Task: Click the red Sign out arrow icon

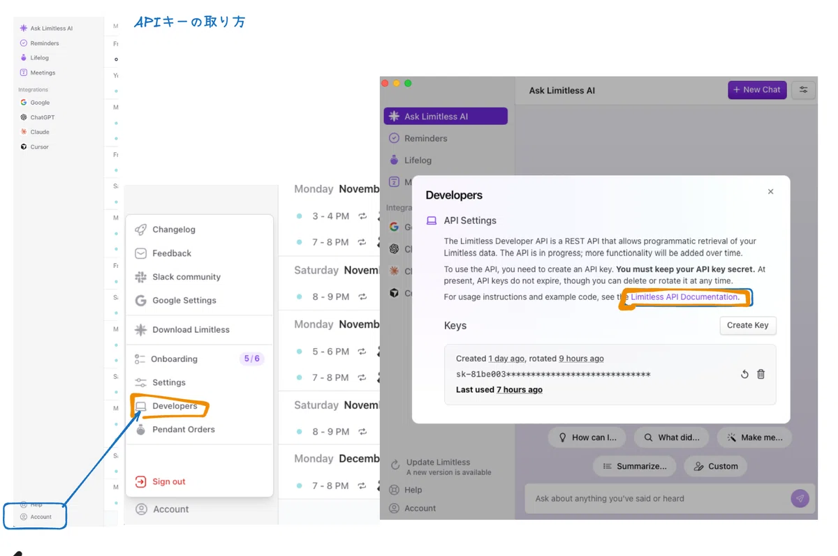Action: [x=140, y=481]
